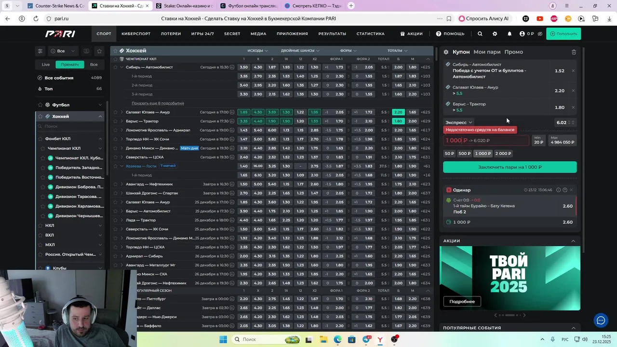Screen dimensions: 617x347
Task: Focus the bet amount input field
Action: (486, 141)
